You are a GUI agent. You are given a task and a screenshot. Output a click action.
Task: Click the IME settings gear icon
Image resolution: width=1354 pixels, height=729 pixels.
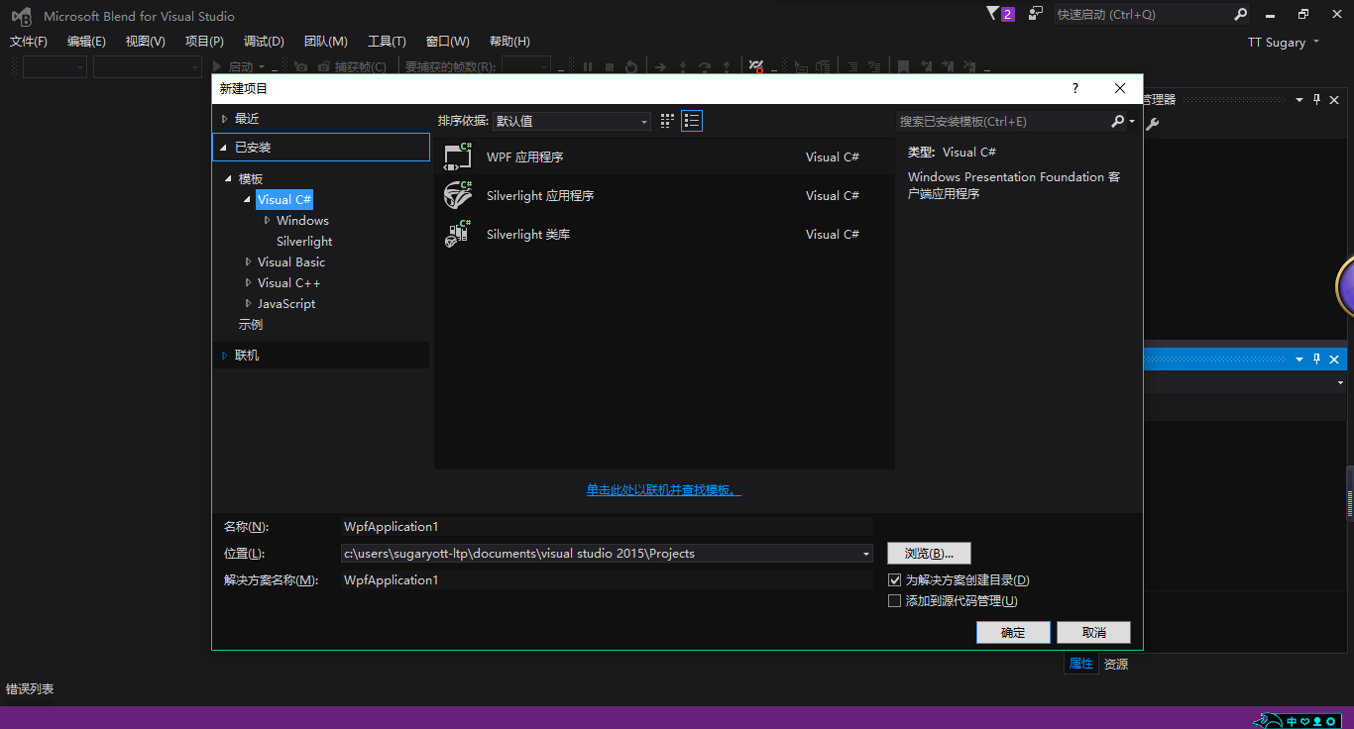[x=1330, y=721]
